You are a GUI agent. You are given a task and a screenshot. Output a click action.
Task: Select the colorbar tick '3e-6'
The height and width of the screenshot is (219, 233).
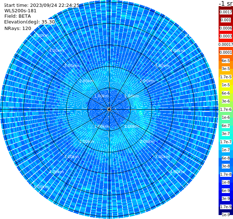226,101
